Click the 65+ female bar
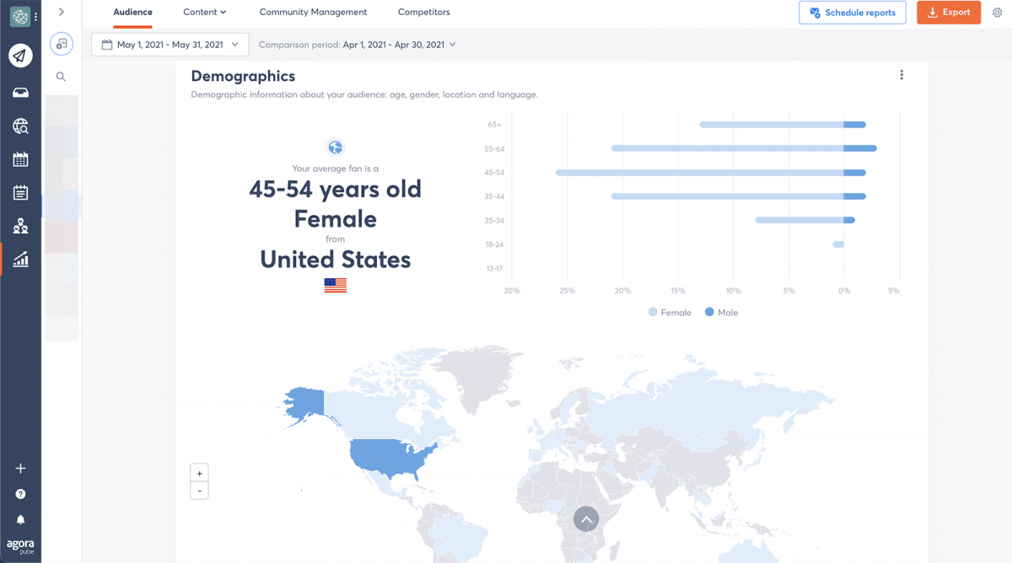1012x563 pixels. [x=772, y=125]
